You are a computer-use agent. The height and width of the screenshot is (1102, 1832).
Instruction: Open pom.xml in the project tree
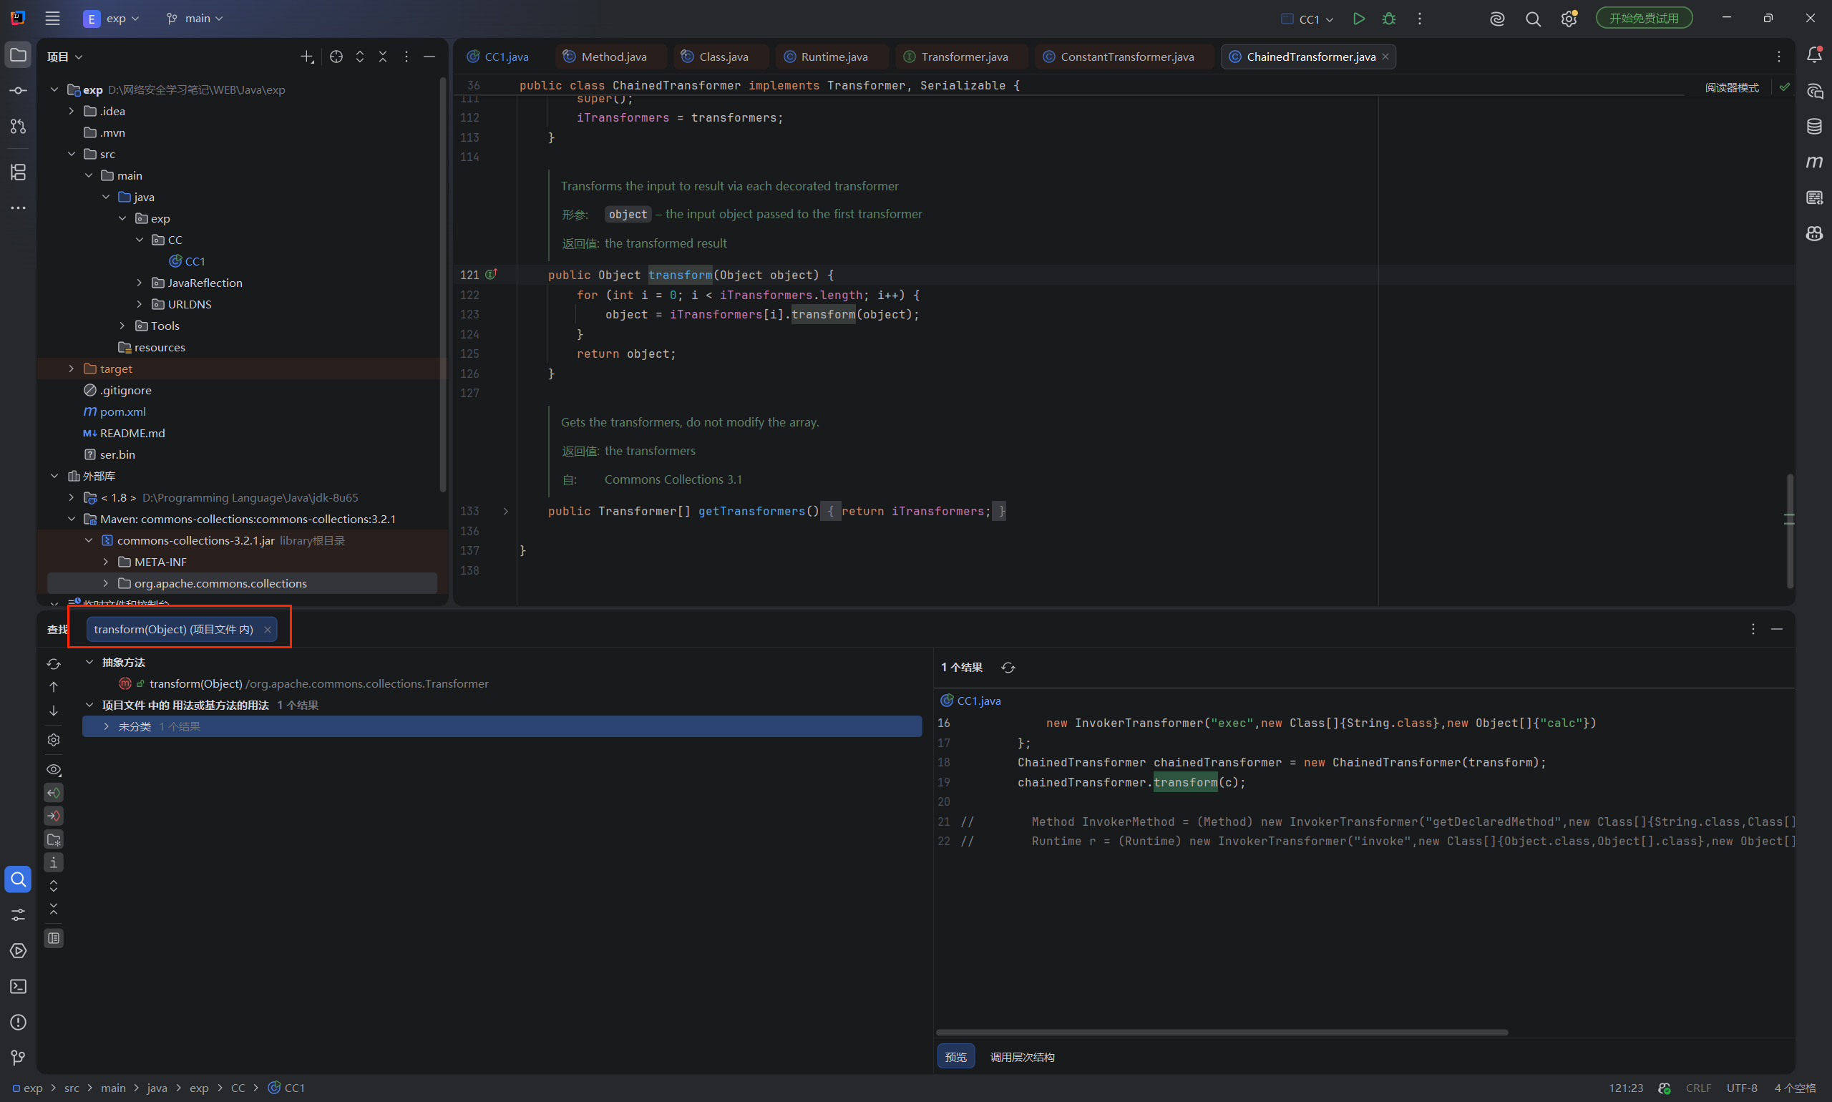pos(122,411)
